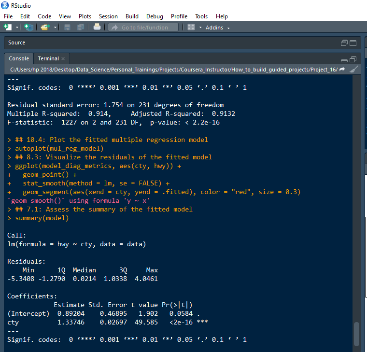Switch to the Console tab
The image size is (367, 352).
click(19, 58)
